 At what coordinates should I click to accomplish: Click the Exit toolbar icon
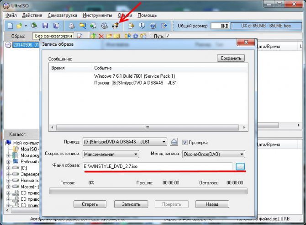(x=164, y=26)
